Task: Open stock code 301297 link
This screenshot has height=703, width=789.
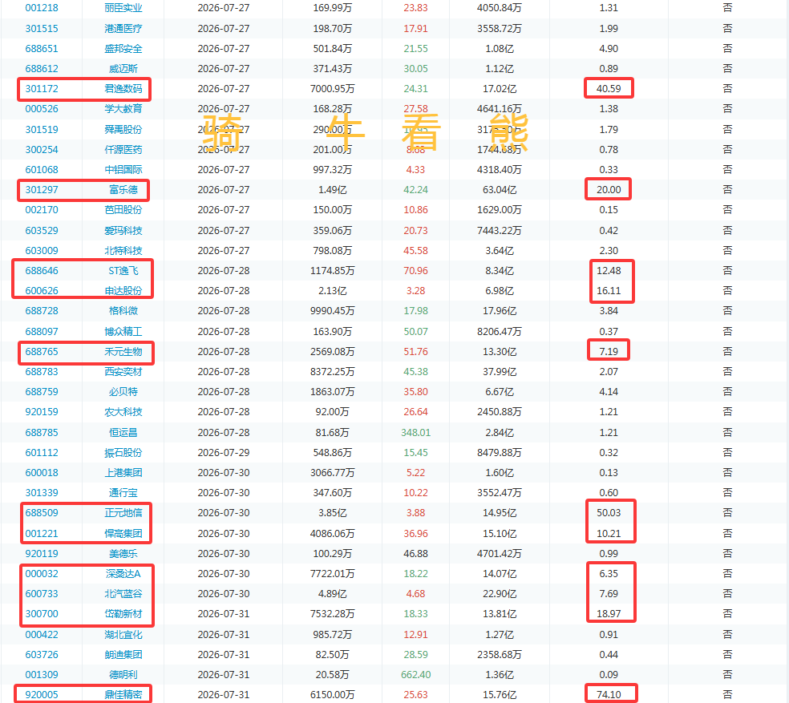Action: click(x=42, y=190)
